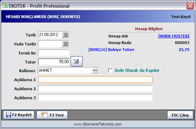196x129 pixels.
Task: Click the Hesap Adı label
Action: tap(118, 36)
